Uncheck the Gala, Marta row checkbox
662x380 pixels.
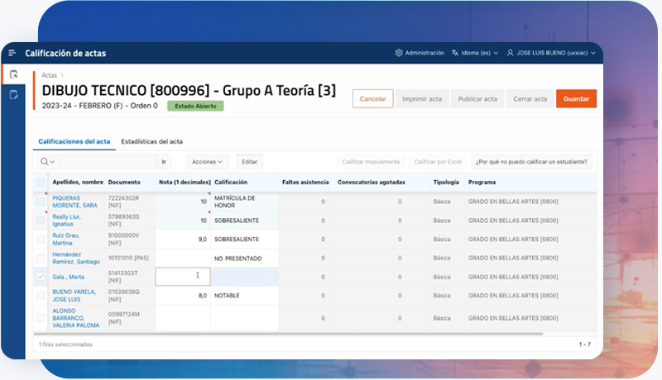coord(41,277)
